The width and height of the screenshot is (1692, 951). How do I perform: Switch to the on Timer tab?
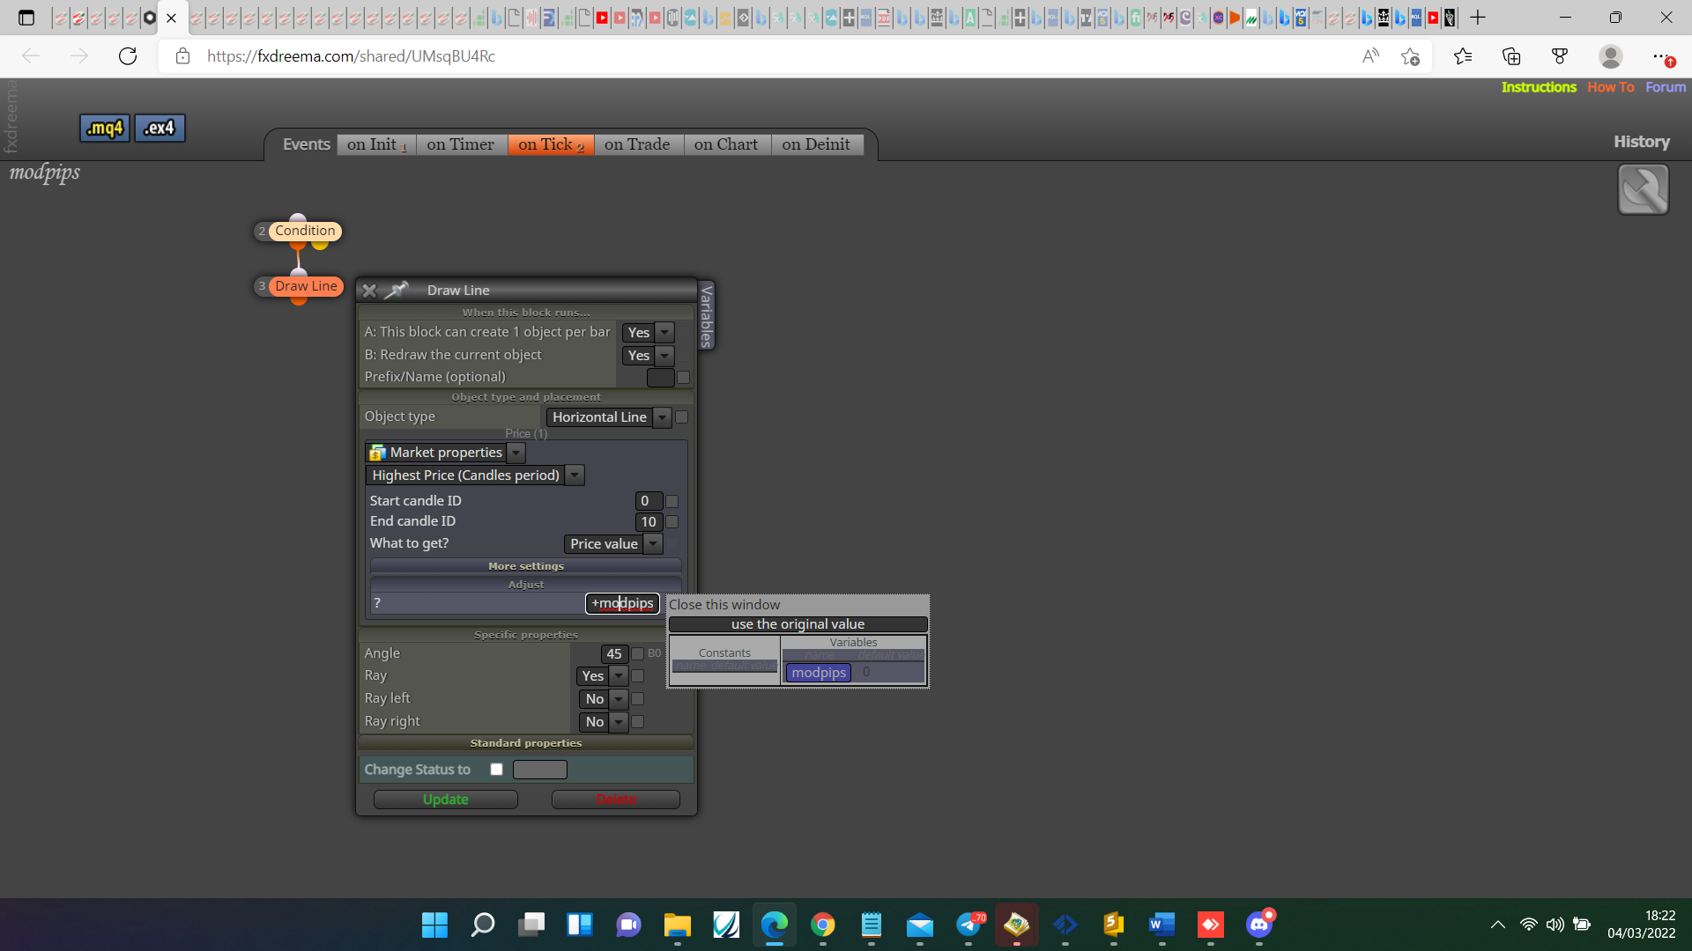point(461,144)
